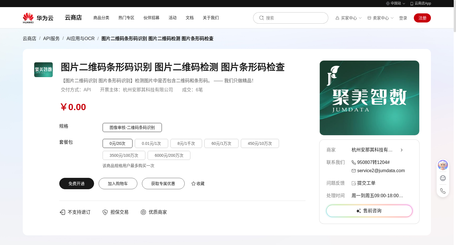Click the envelope icon beside service2@jumdata.com

[354, 171]
